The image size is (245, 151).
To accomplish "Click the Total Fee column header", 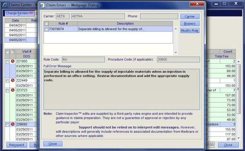I will (x=221, y=56).
